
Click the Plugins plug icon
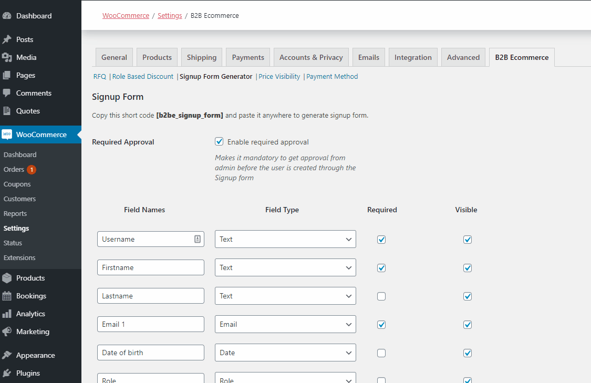[7, 373]
